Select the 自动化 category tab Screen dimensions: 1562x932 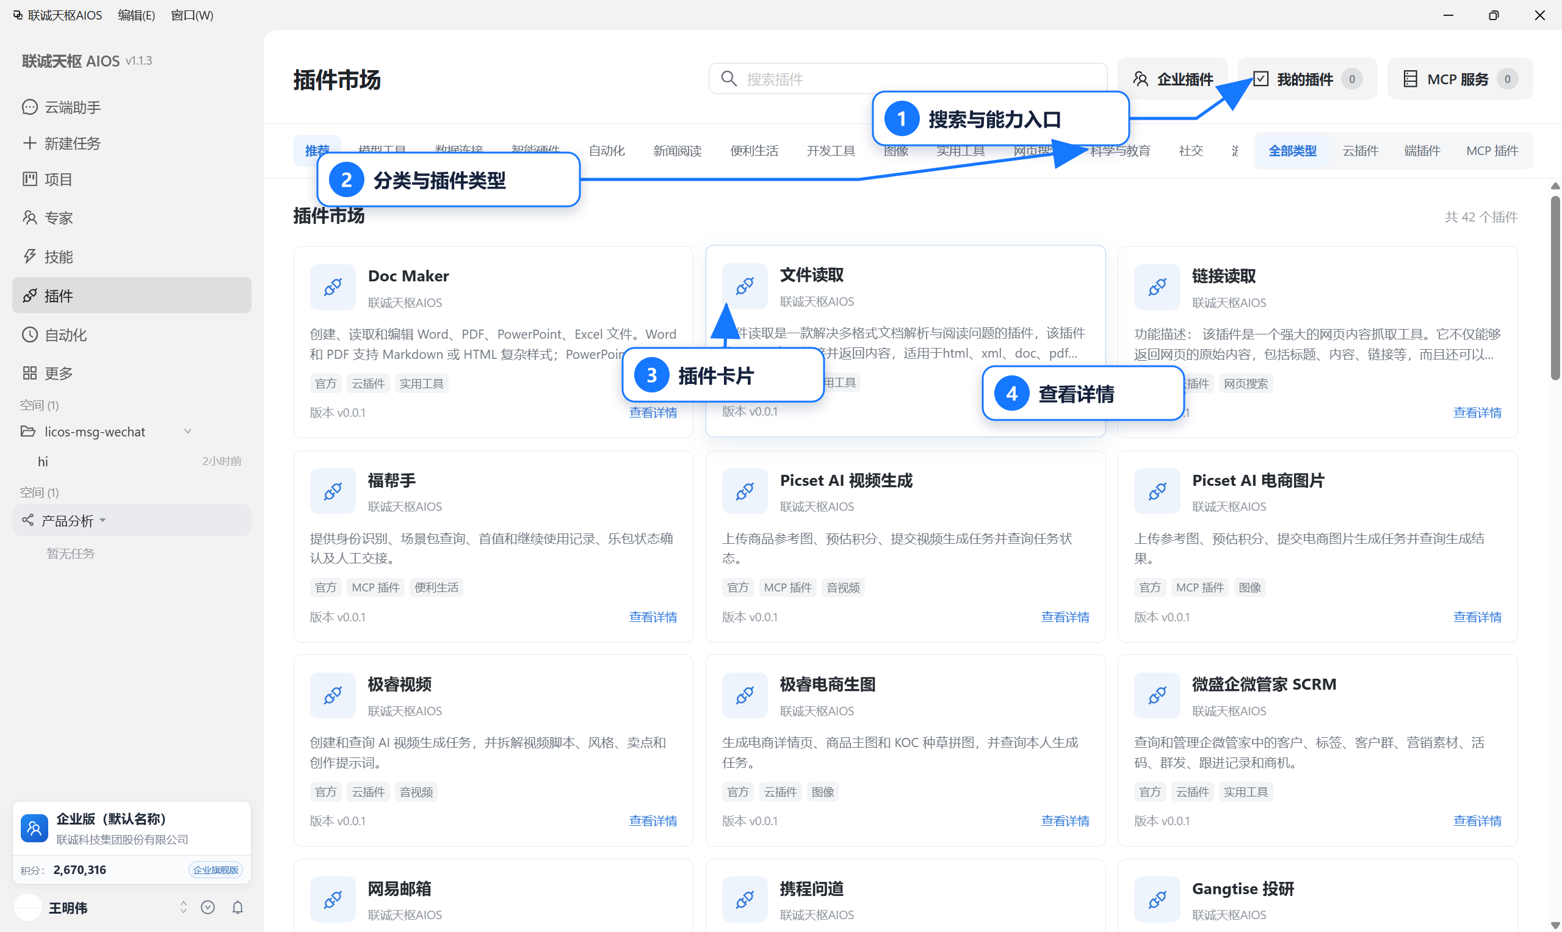click(x=607, y=151)
